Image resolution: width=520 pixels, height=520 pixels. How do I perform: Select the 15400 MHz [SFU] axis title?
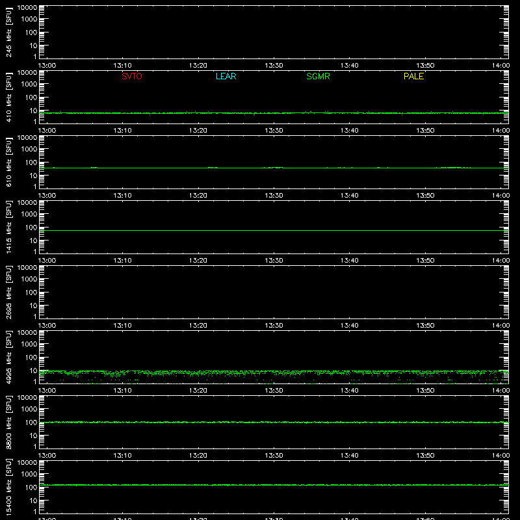[8, 487]
